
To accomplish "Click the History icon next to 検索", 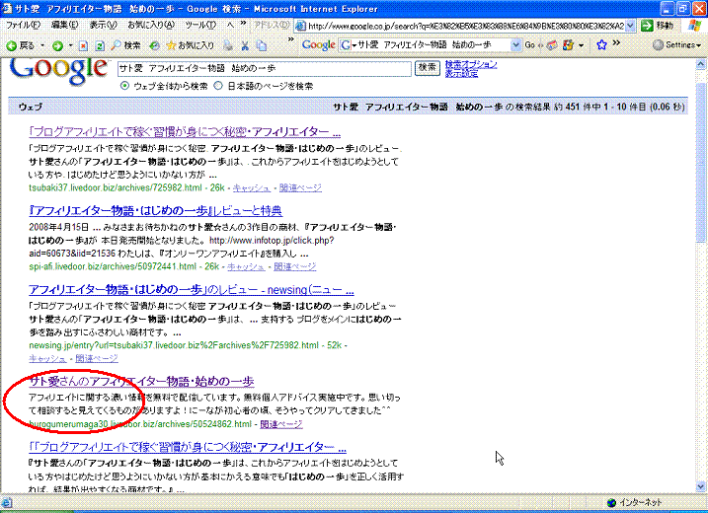I will [x=154, y=45].
